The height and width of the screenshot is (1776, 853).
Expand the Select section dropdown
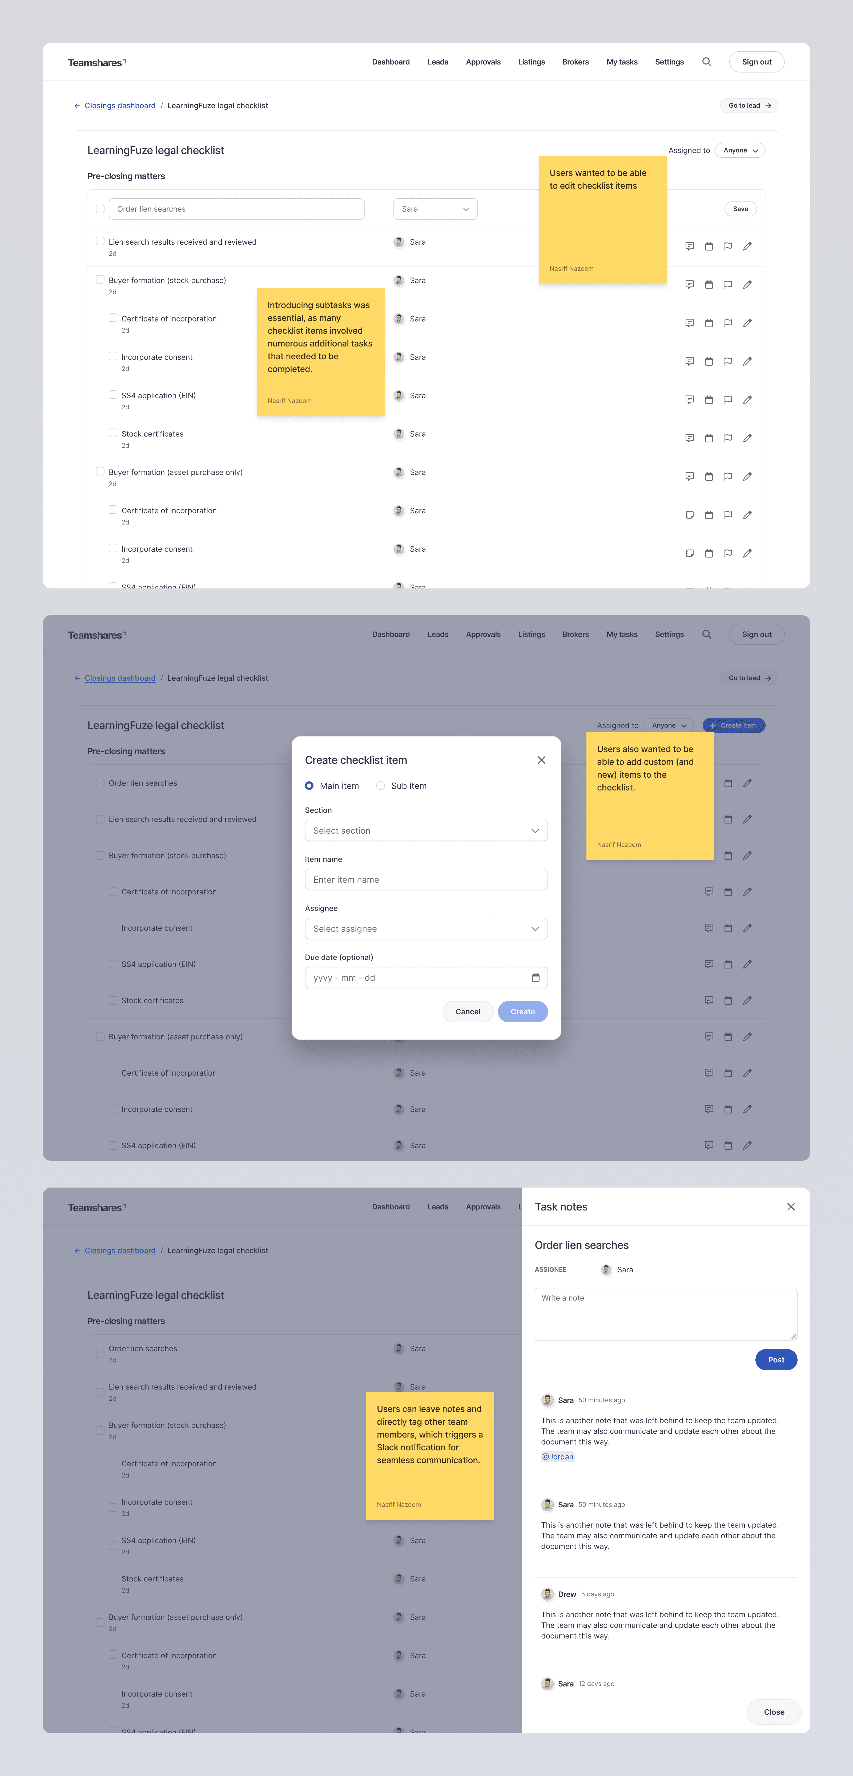point(426,831)
